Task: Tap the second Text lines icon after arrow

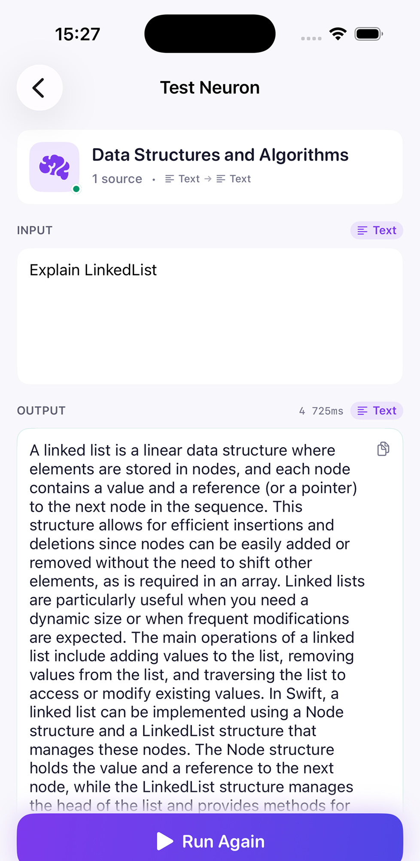Action: point(220,179)
